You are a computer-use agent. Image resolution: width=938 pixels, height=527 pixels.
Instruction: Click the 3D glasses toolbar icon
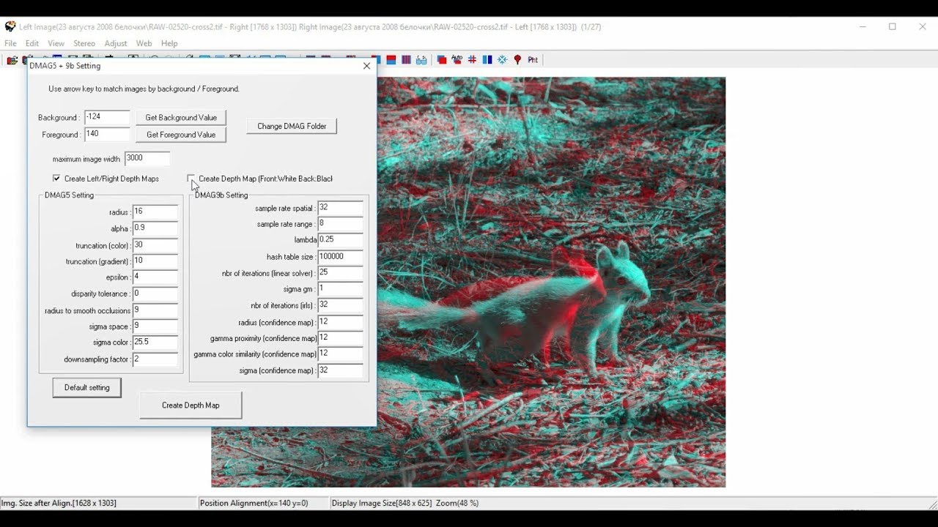pyautogui.click(x=421, y=60)
